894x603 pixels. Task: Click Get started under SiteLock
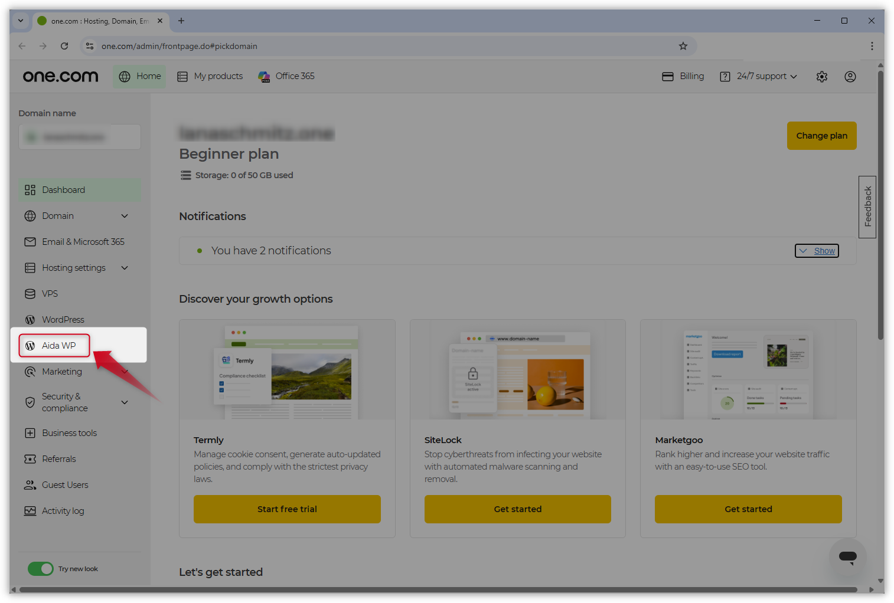518,509
